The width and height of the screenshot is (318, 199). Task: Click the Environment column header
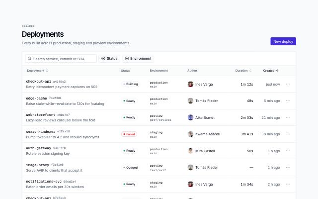[x=159, y=71]
